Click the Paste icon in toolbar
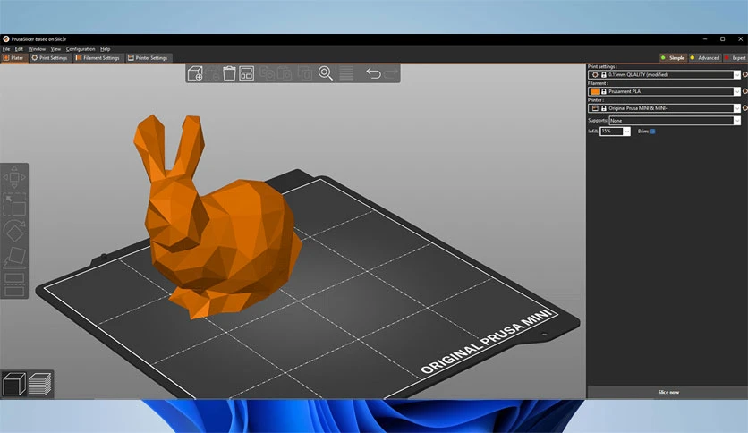This screenshot has height=433, width=748. pyautogui.click(x=285, y=73)
